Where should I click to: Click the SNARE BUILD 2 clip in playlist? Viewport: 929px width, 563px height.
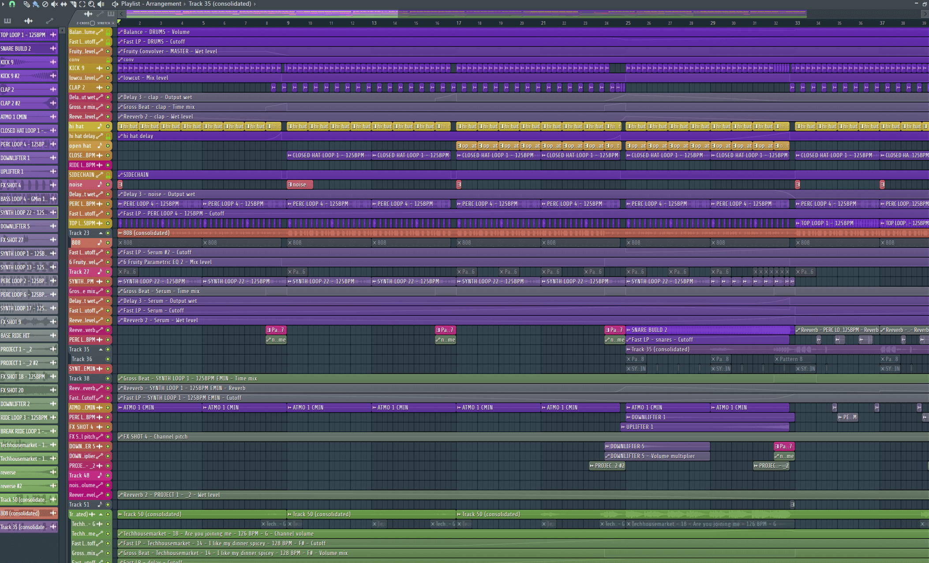click(710, 330)
